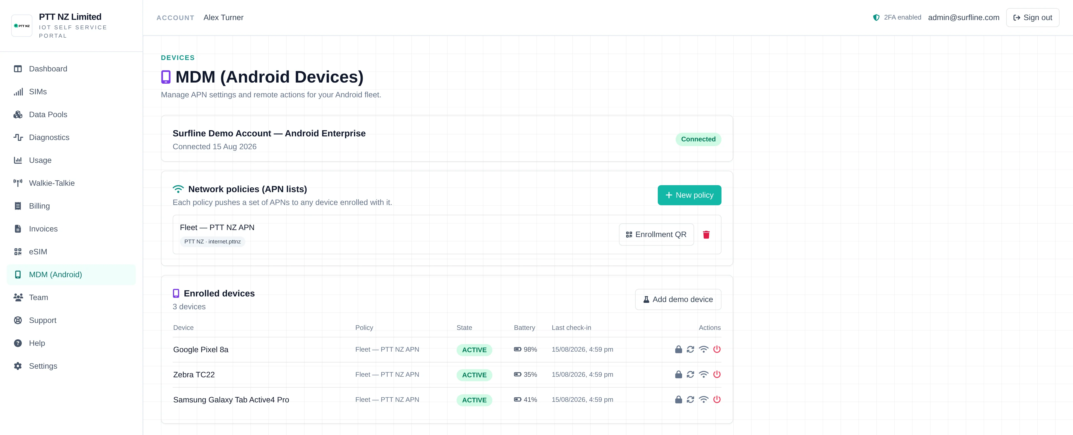Open Data Pools
The image size is (1073, 435).
(71, 114)
